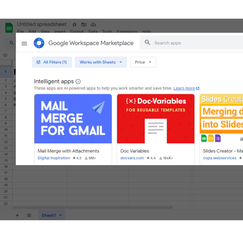This screenshot has height=243, width=243.
Task: Open the Help menu in Sheets
Action: click(x=146, y=32)
